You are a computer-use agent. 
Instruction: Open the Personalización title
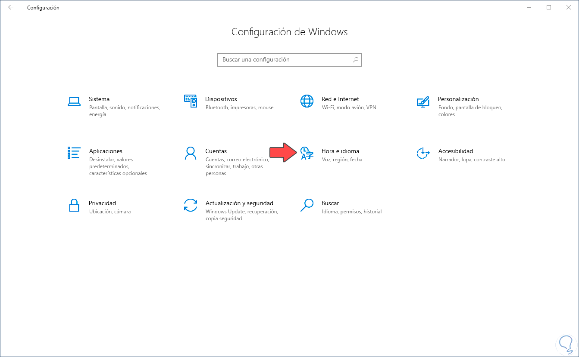pos(458,99)
